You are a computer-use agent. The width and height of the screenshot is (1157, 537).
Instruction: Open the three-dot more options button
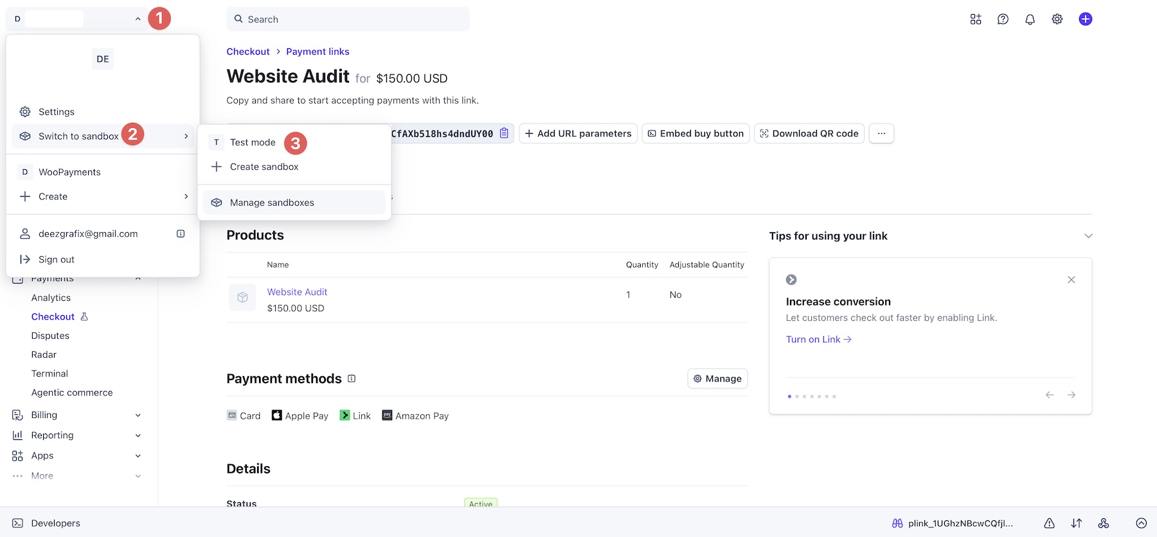tap(881, 134)
